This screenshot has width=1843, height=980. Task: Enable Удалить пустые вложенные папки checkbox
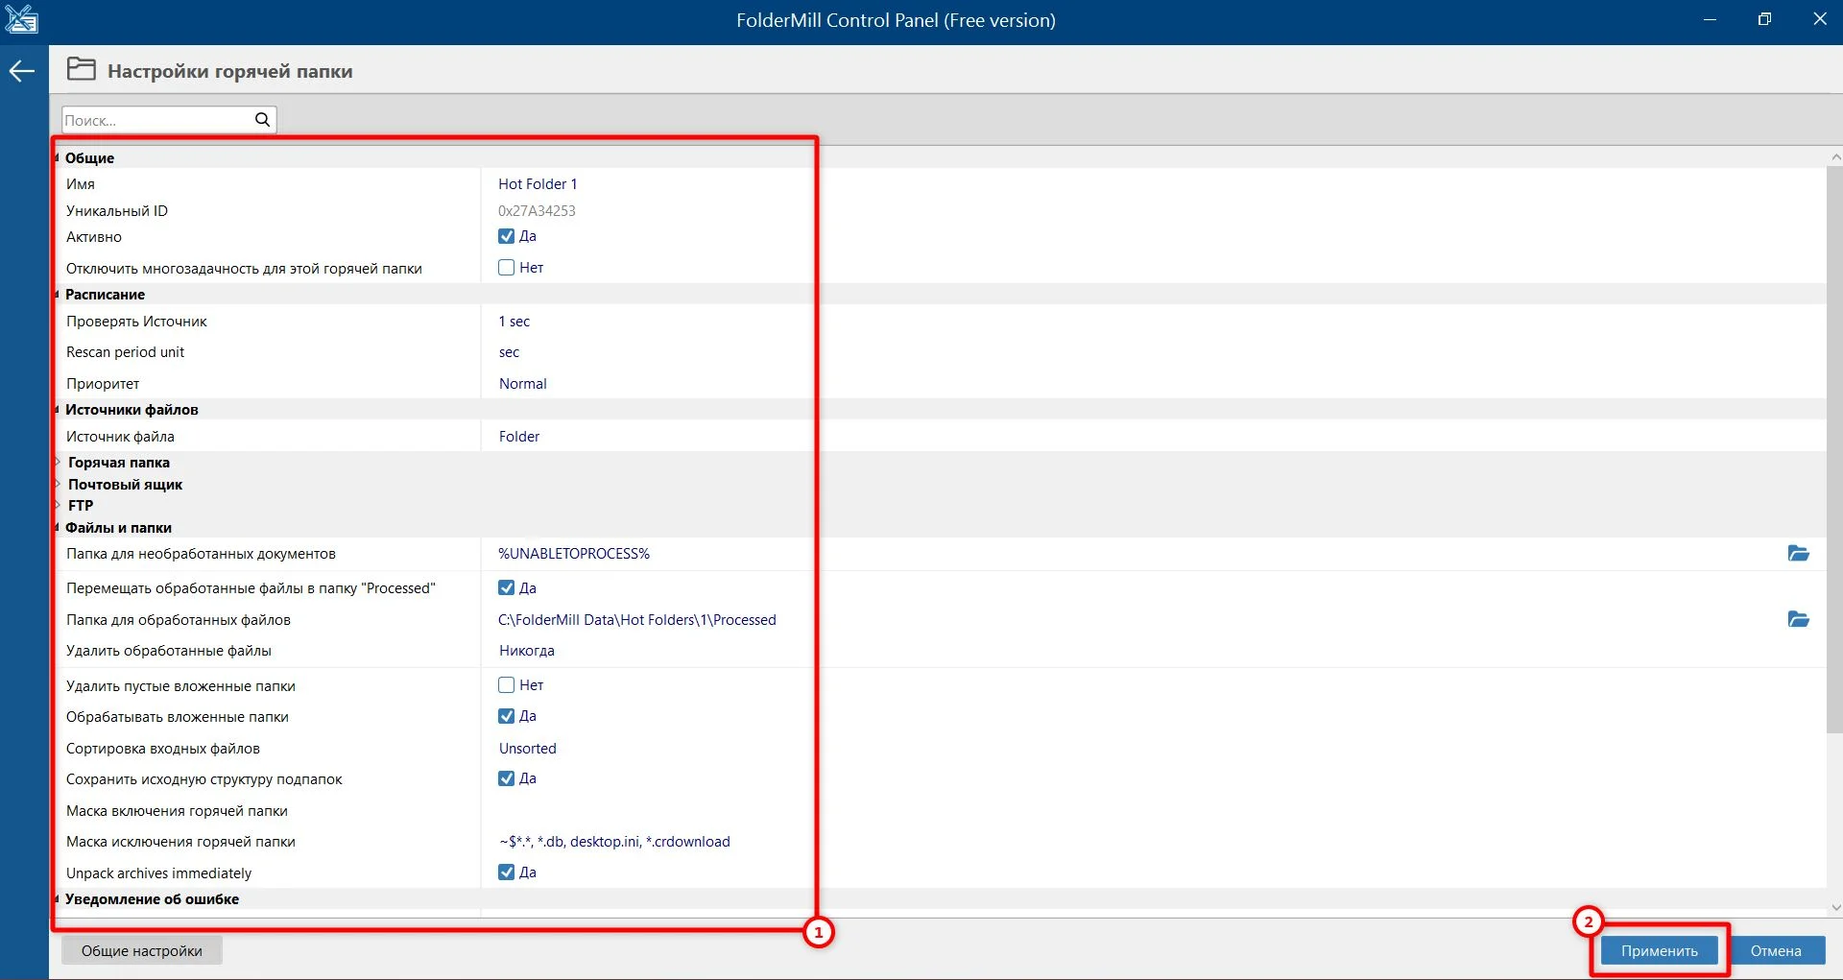507,685
